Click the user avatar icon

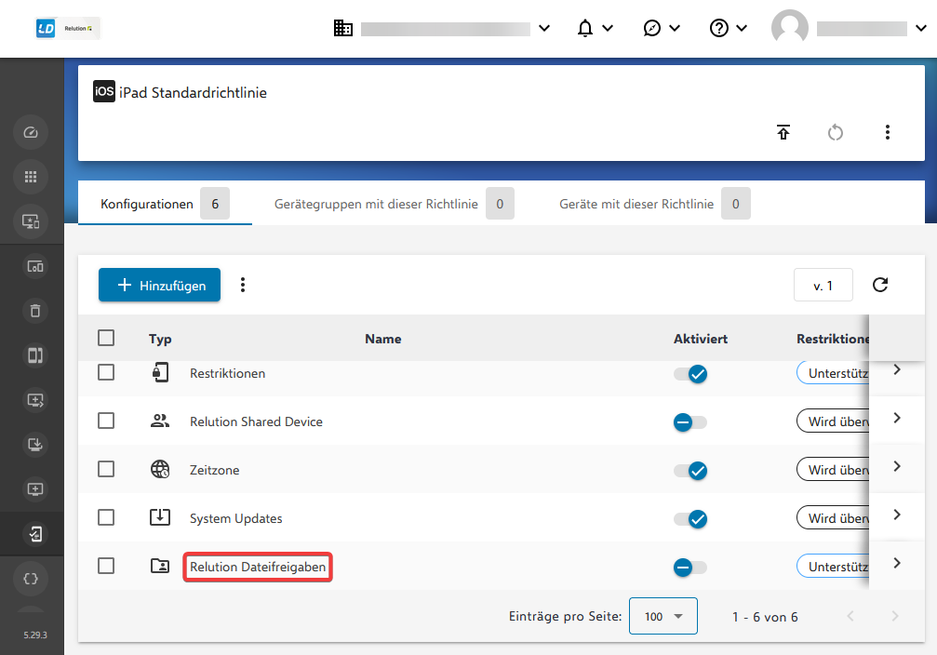click(x=789, y=28)
